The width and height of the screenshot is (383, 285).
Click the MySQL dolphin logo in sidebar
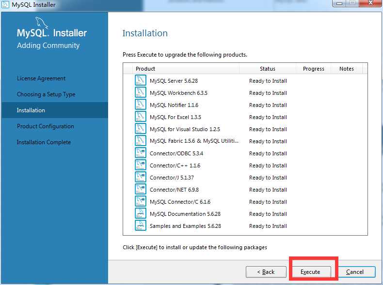click(x=42, y=22)
